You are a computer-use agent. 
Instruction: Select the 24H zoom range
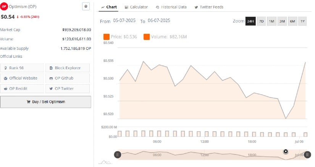point(250,21)
